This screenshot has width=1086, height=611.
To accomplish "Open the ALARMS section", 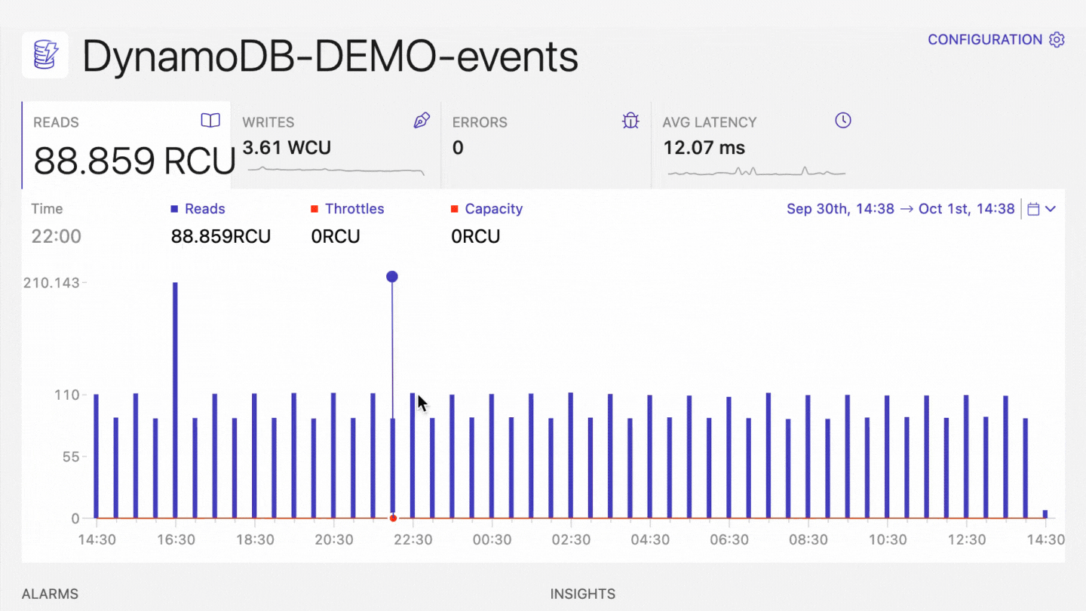I will pyautogui.click(x=49, y=594).
